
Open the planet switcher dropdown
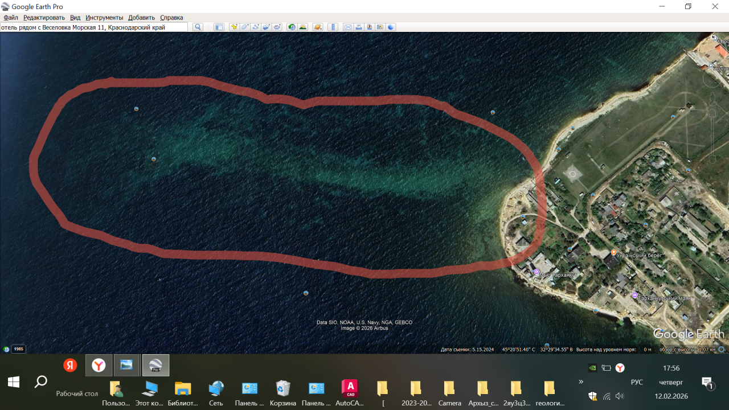318,27
